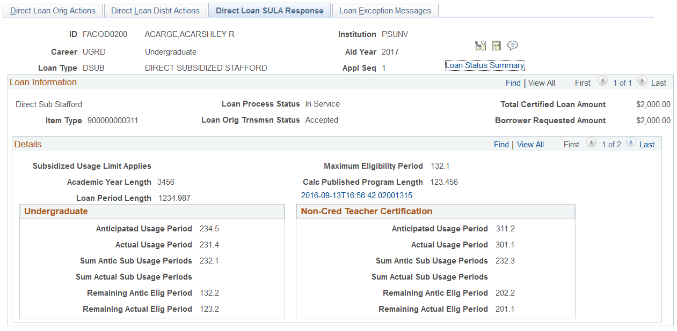Click Find in Loan Information header
The width and height of the screenshot is (677, 331).
(x=513, y=82)
